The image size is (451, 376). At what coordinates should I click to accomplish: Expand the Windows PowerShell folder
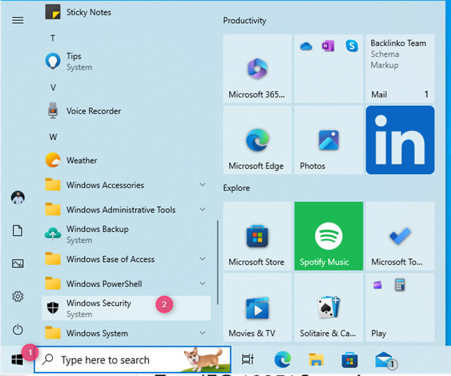click(x=126, y=284)
